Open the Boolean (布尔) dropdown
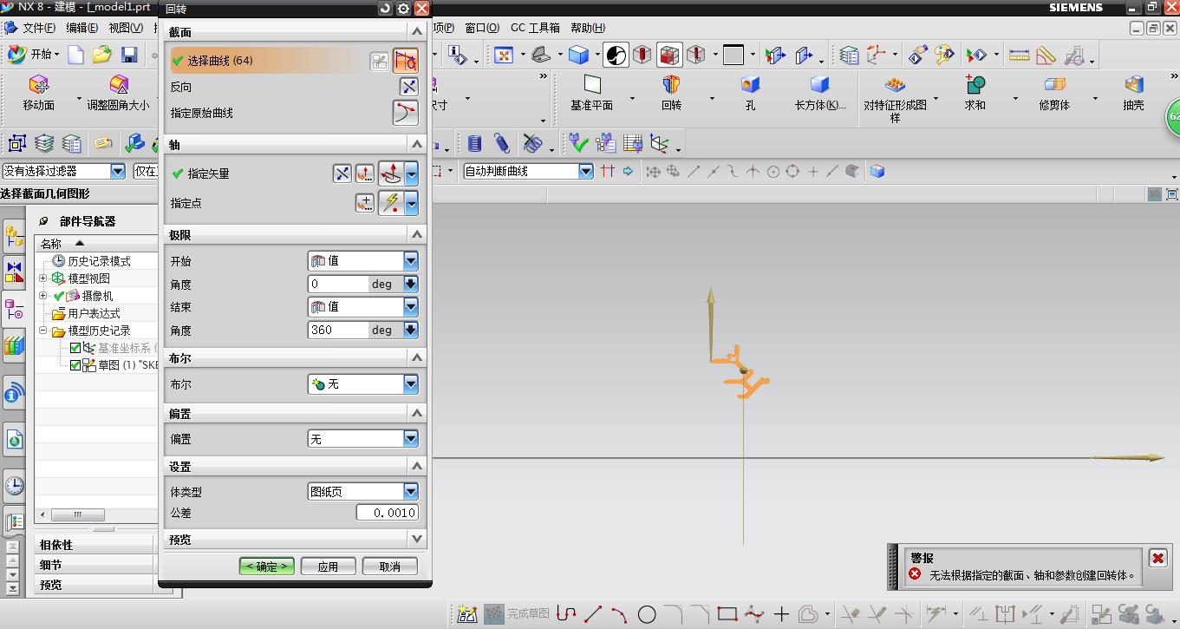 (x=362, y=383)
